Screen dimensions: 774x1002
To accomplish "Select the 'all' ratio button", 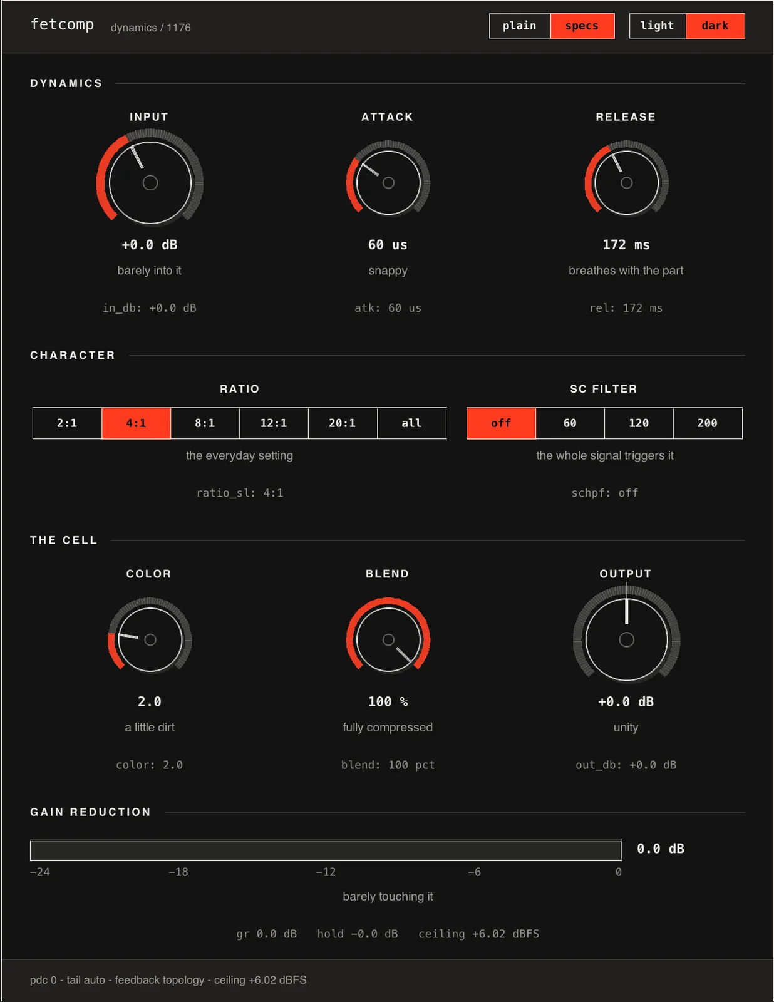I will 411,423.
